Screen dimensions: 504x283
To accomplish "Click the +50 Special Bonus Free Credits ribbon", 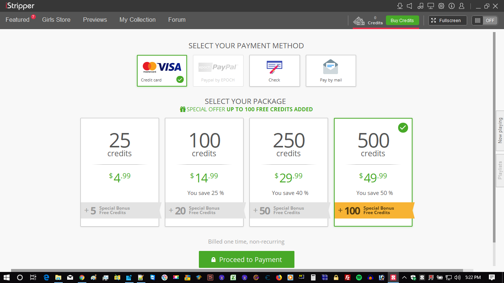I will (290, 210).
